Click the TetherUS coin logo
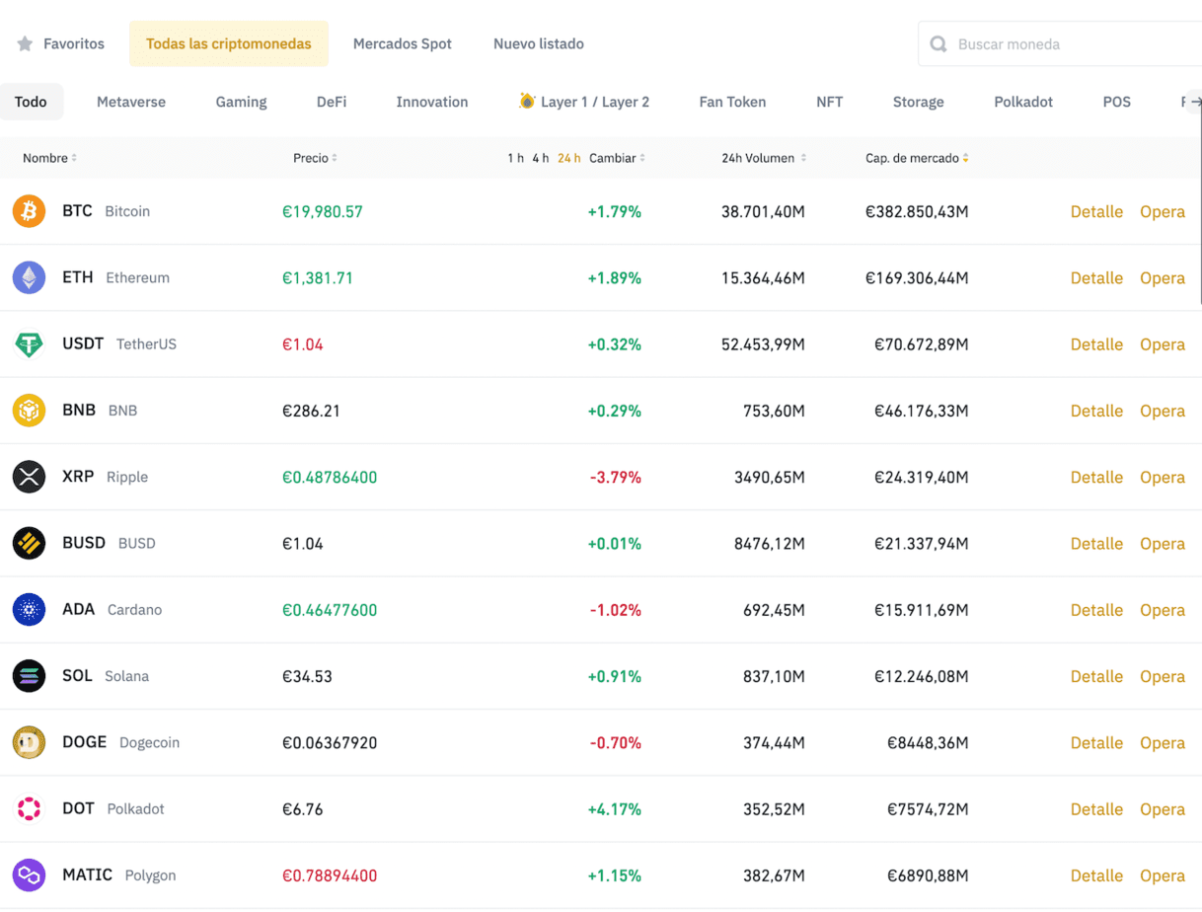The height and width of the screenshot is (912, 1202). pyautogui.click(x=29, y=344)
